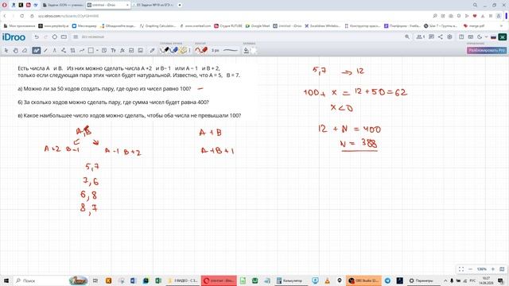Select the eraser tool
Image resolution: width=509 pixels, height=286 pixels.
click(x=25, y=50)
